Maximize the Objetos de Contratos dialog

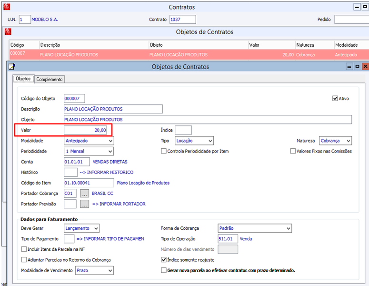[358, 67]
